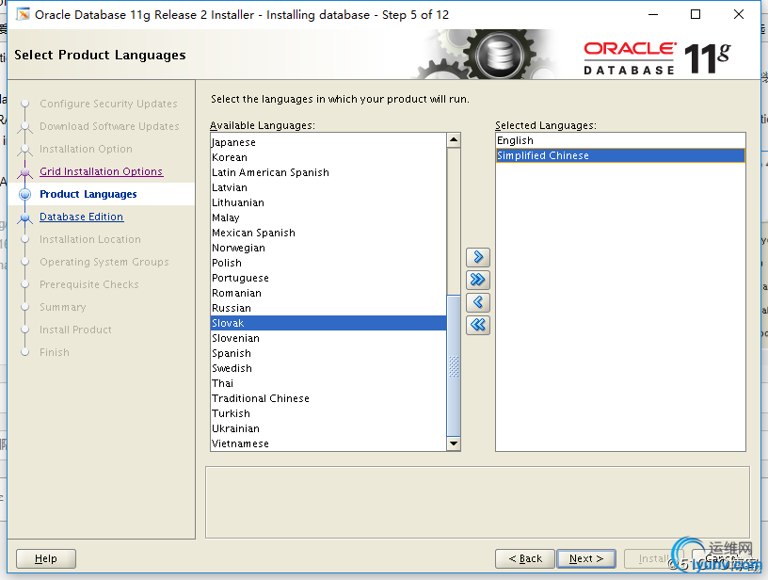The height and width of the screenshot is (580, 768).
Task: Click the Oracle installer title bar icon
Action: point(23,14)
